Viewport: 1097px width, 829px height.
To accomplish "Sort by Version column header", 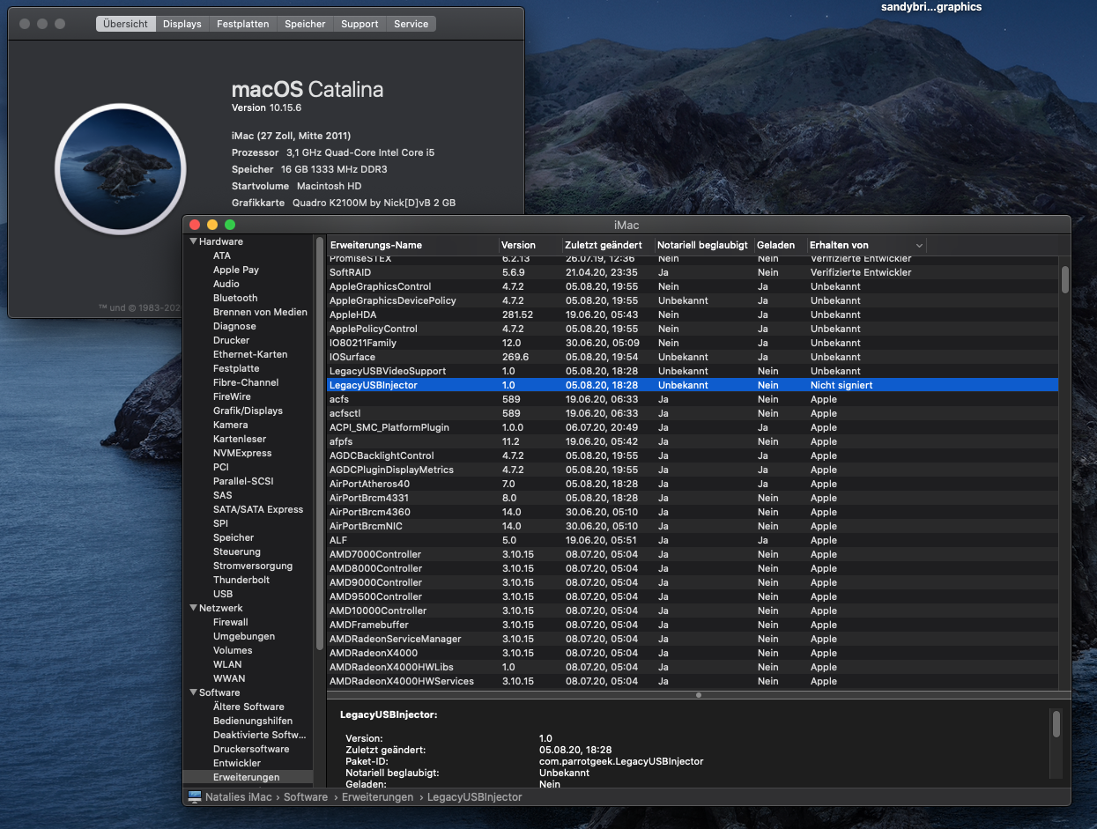I will point(530,245).
